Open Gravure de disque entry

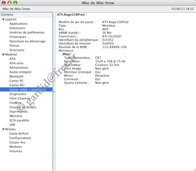point(23,107)
